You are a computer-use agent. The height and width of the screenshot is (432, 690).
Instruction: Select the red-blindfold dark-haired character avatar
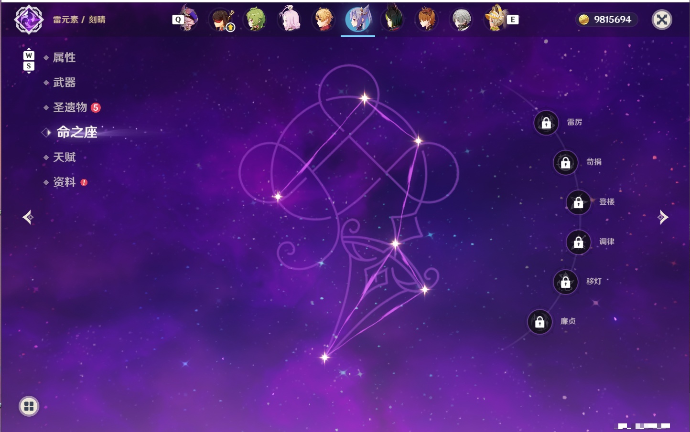click(x=222, y=20)
